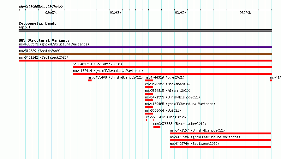The height and width of the screenshot is (159, 281).
Task: Click the brown nsv517329 variant bar
Action: pos(145,54)
